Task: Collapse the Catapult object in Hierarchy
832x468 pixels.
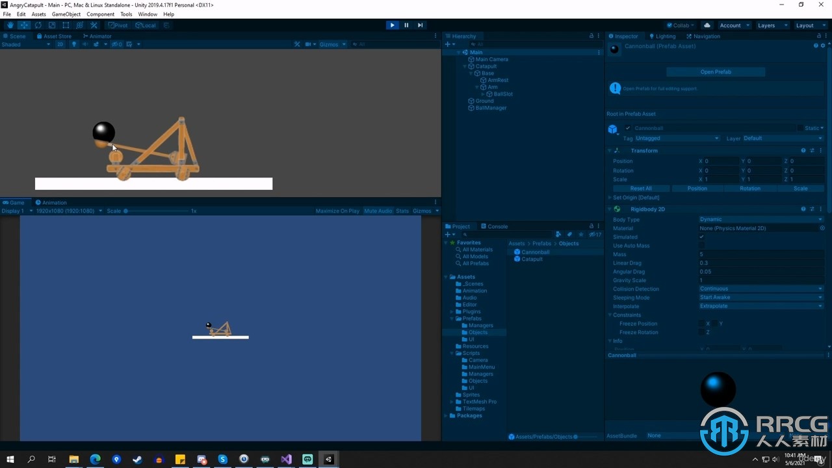Action: click(x=464, y=66)
